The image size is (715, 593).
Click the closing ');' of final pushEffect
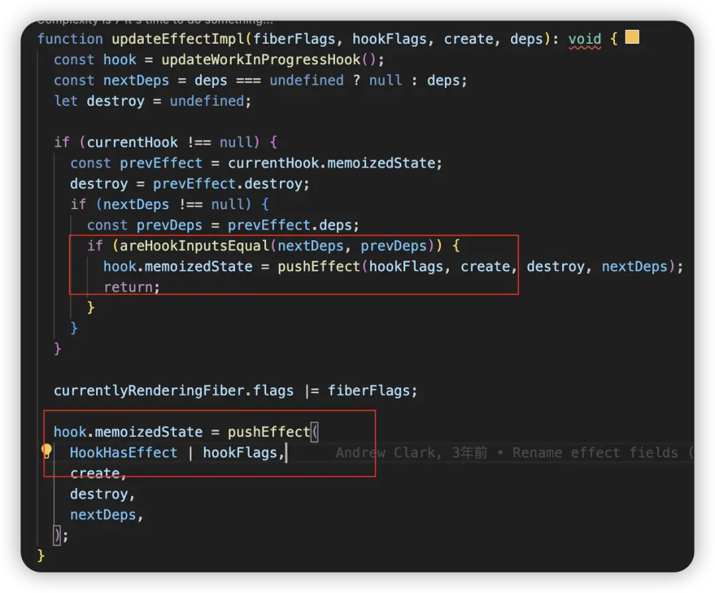tap(61, 535)
